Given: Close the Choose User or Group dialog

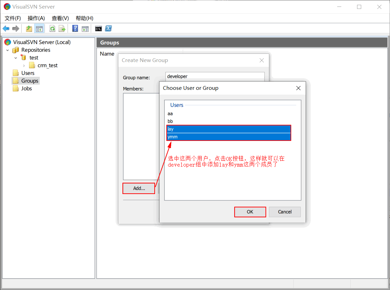Looking at the screenshot, I should [298, 88].
